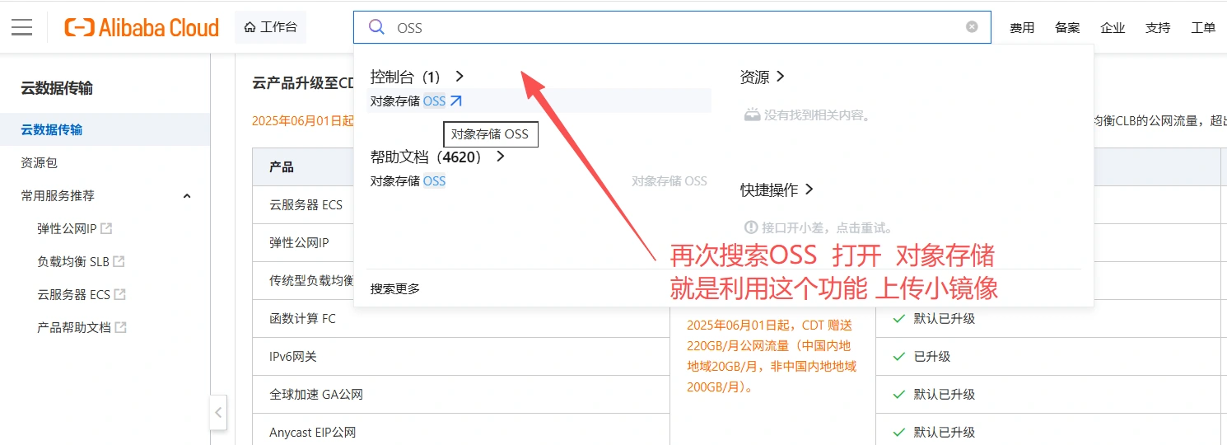Open the 工作台 workbench button

(270, 27)
